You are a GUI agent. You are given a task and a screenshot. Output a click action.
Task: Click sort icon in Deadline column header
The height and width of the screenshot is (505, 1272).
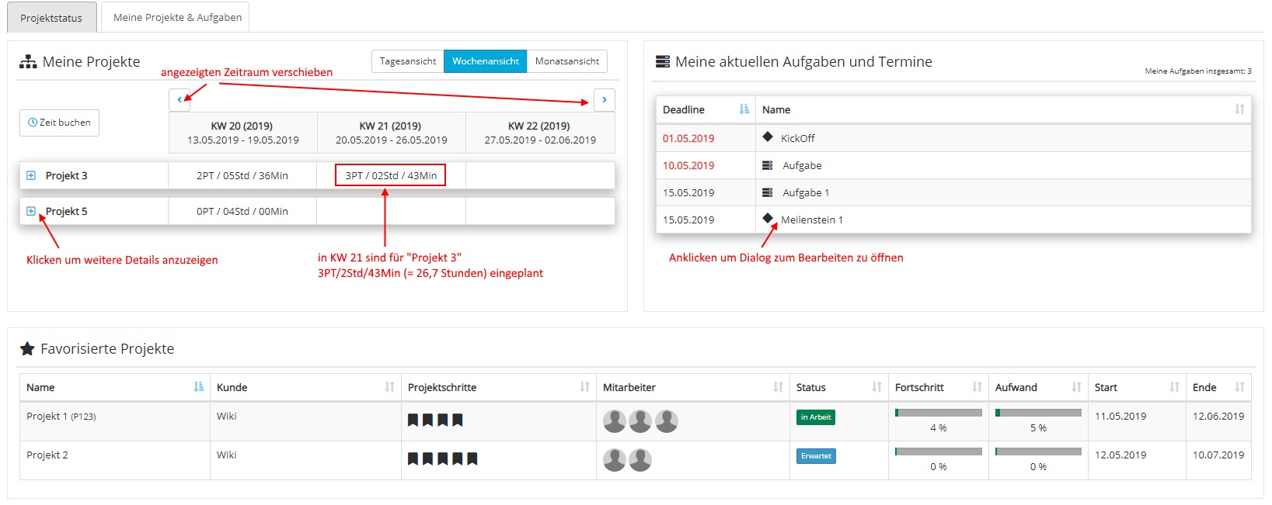744,109
